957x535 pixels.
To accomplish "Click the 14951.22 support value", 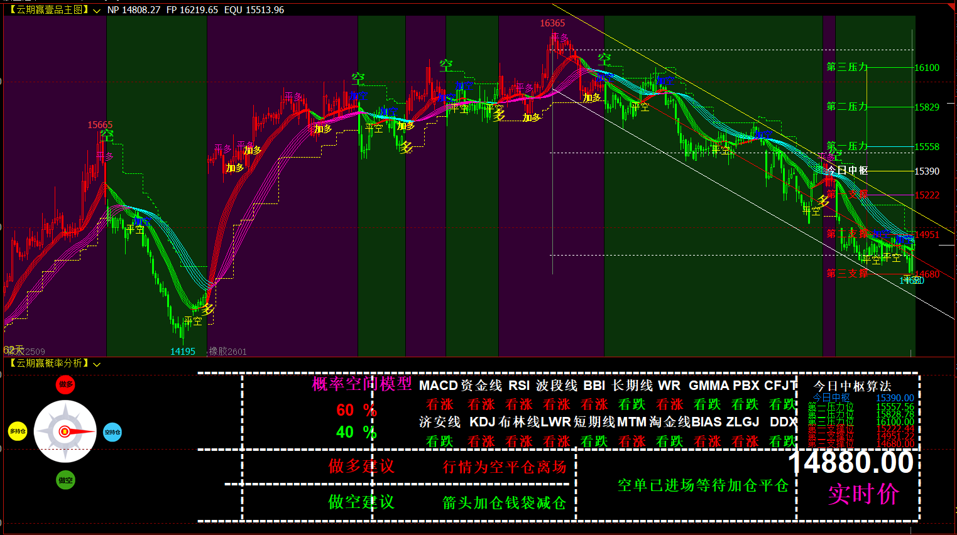I will pos(895,436).
